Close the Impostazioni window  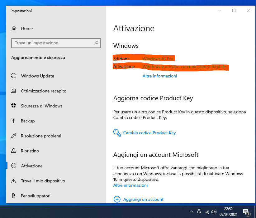click(x=248, y=11)
